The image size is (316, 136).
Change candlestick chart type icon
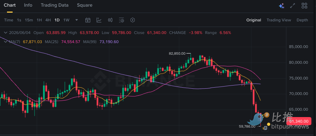[x=110, y=20]
